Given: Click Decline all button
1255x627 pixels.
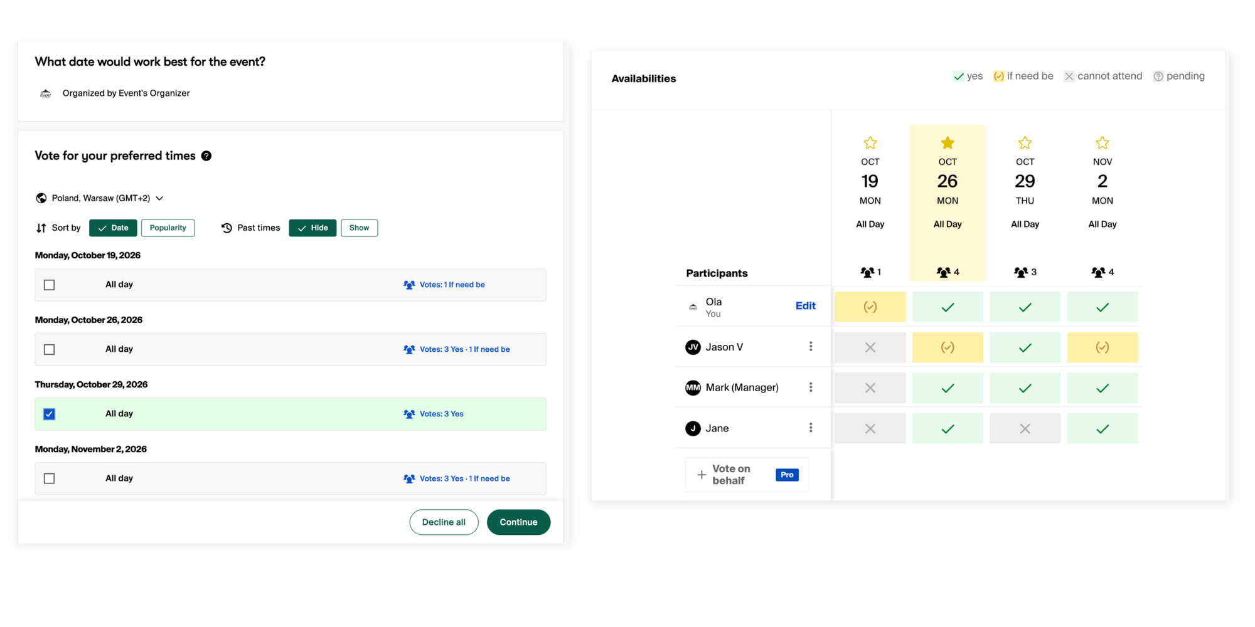Looking at the screenshot, I should (x=444, y=522).
